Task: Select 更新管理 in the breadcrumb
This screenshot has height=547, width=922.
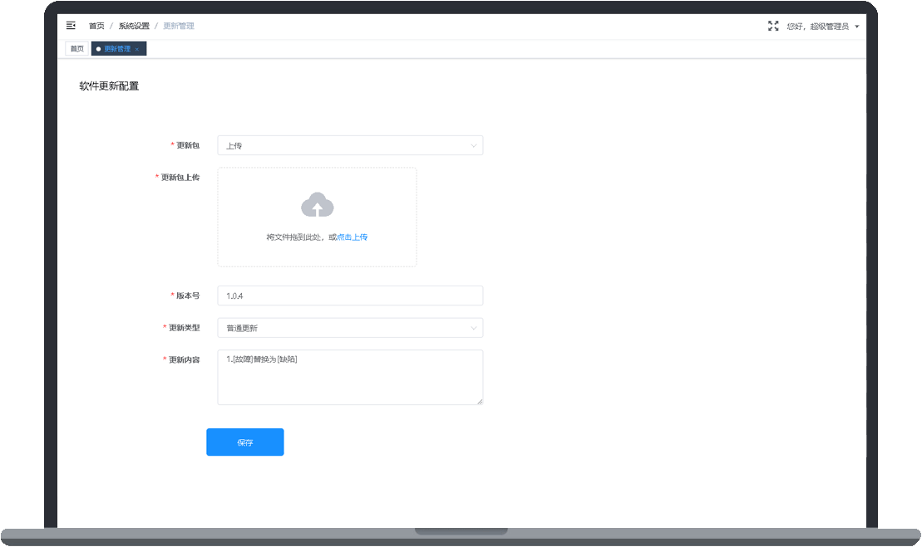Action: [x=179, y=26]
